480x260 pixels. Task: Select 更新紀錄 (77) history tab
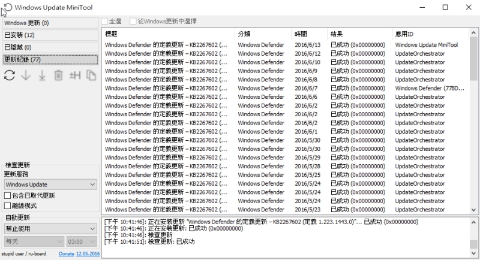[x=50, y=59]
